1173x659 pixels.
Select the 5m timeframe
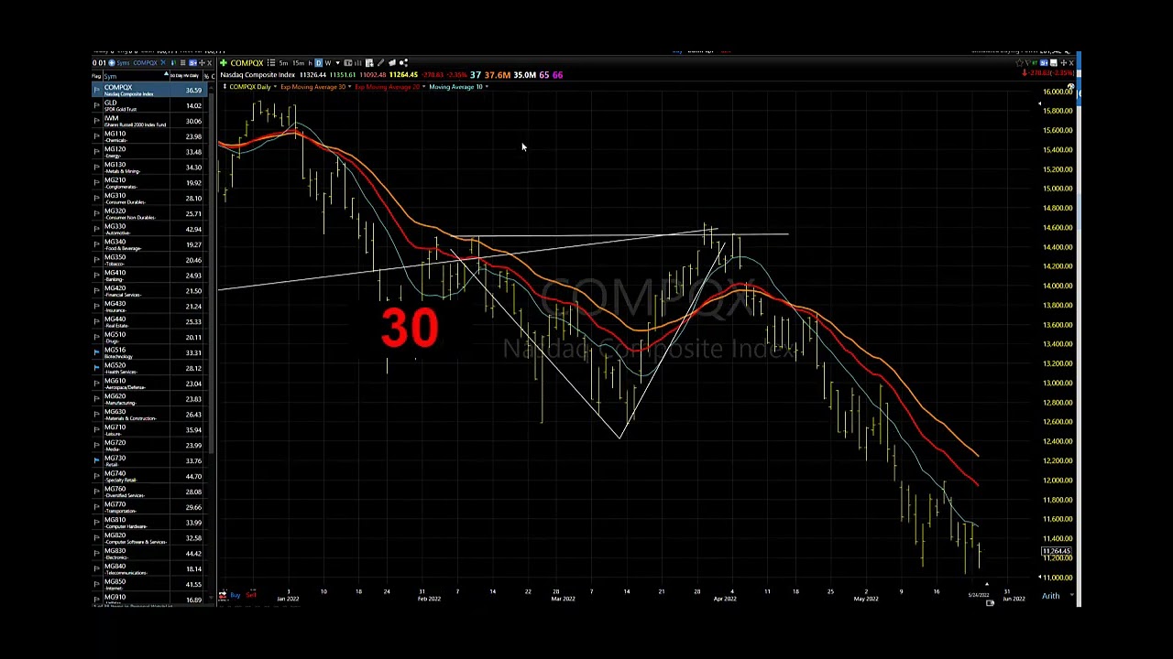[x=283, y=62]
